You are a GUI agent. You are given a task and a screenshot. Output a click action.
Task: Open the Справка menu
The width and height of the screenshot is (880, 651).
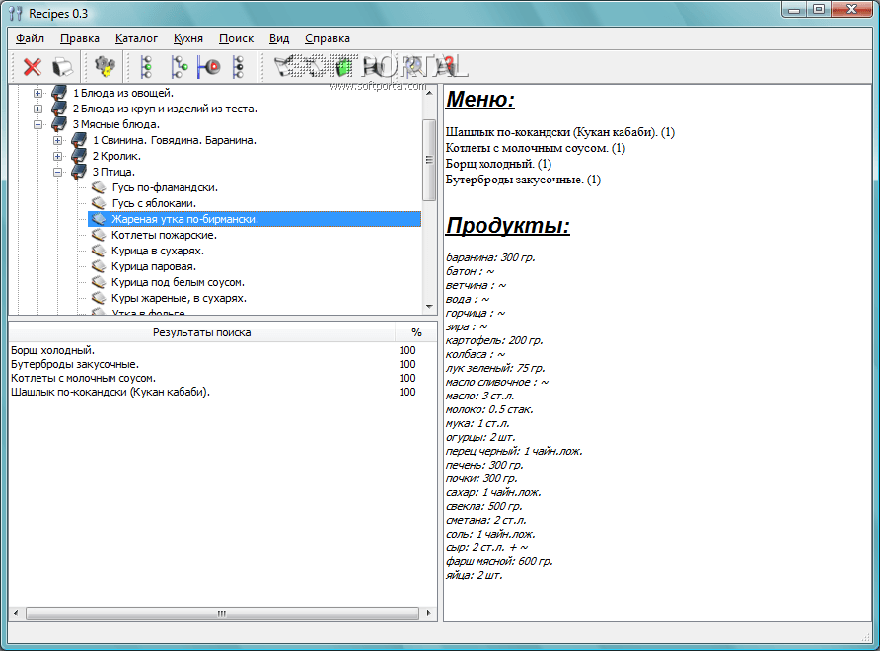click(x=328, y=38)
